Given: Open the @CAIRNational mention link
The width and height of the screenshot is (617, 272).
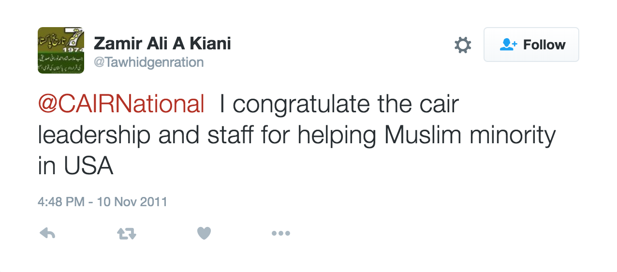Looking at the screenshot, I should [x=121, y=104].
